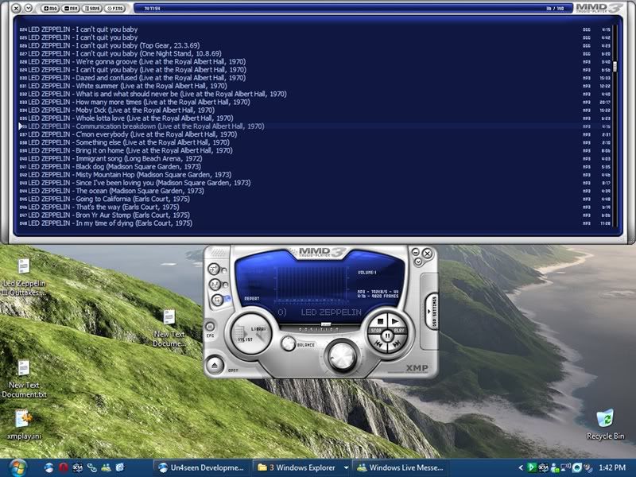The image size is (636, 477).
Task: Select Whole lotta love live track
Action: pos(314,118)
